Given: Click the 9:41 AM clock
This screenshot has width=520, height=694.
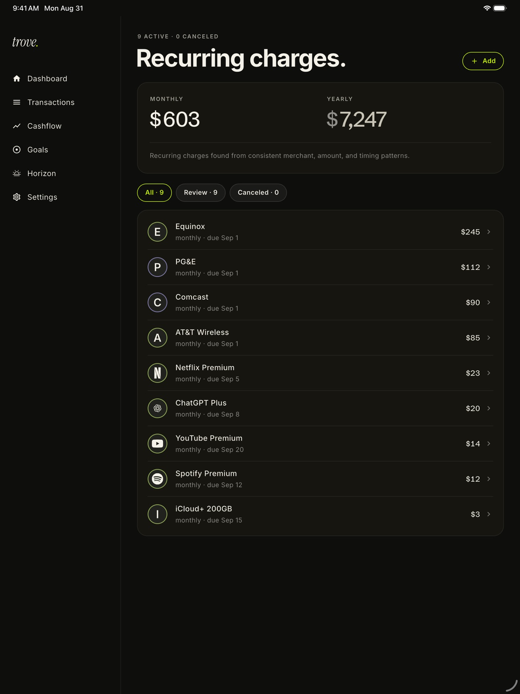Looking at the screenshot, I should coord(26,8).
